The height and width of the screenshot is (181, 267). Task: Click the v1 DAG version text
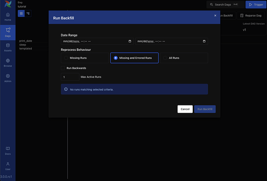pyautogui.click(x=244, y=30)
